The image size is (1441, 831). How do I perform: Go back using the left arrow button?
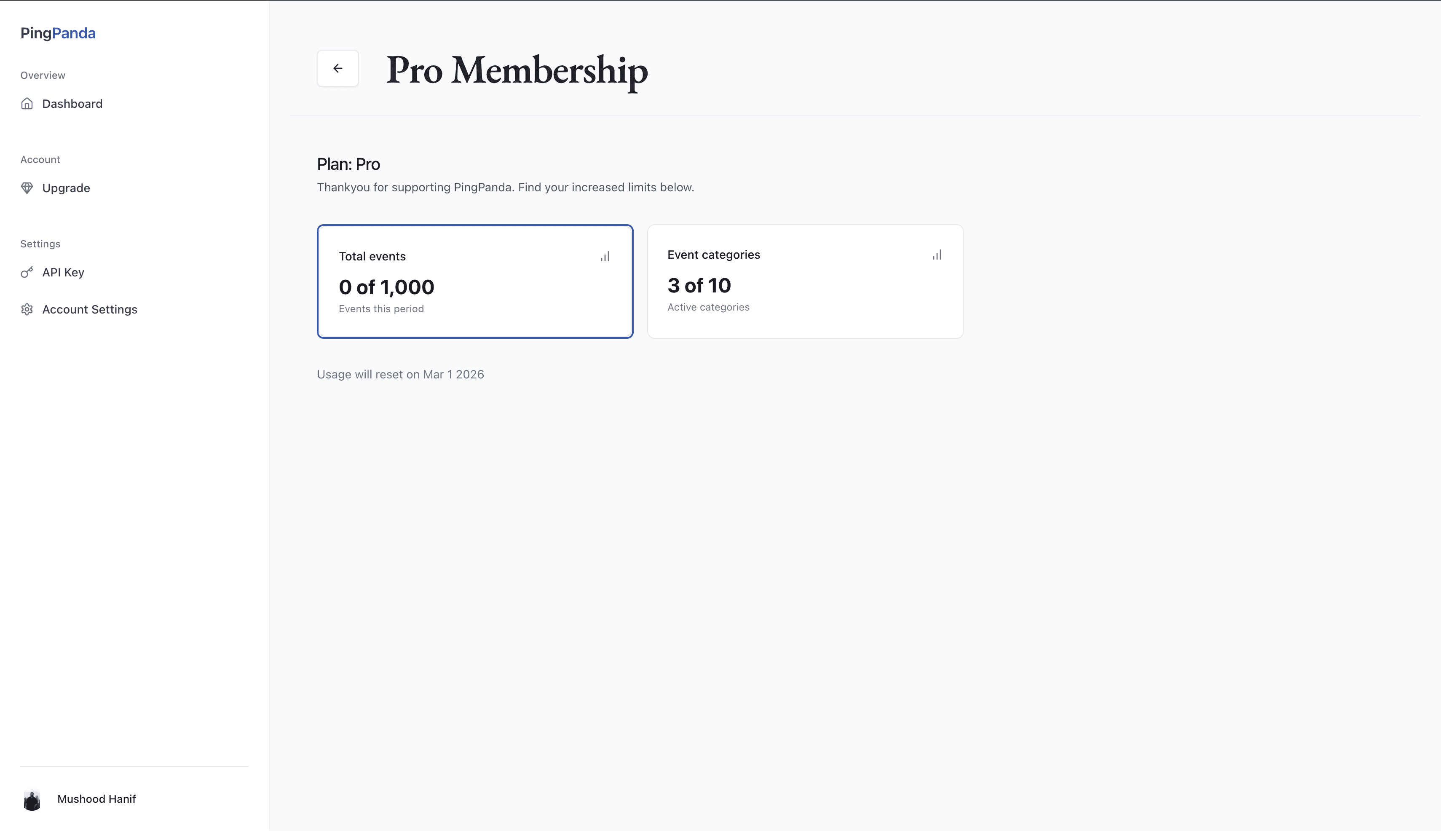(x=338, y=69)
